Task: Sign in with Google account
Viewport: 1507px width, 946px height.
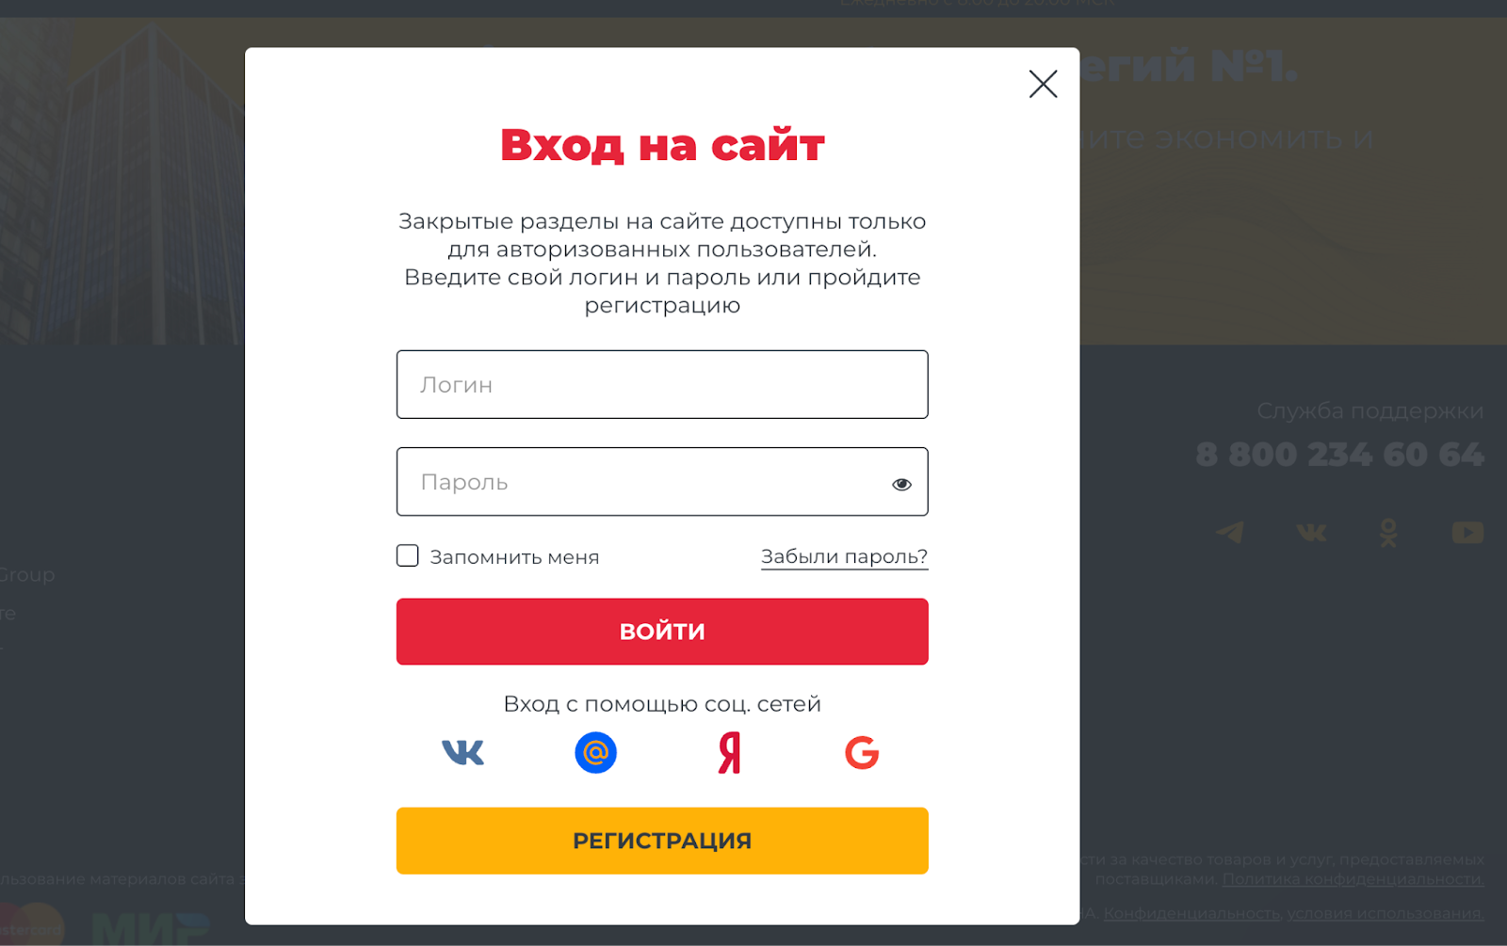Action: (x=860, y=752)
